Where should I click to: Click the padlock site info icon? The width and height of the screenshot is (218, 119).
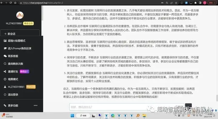21,3
